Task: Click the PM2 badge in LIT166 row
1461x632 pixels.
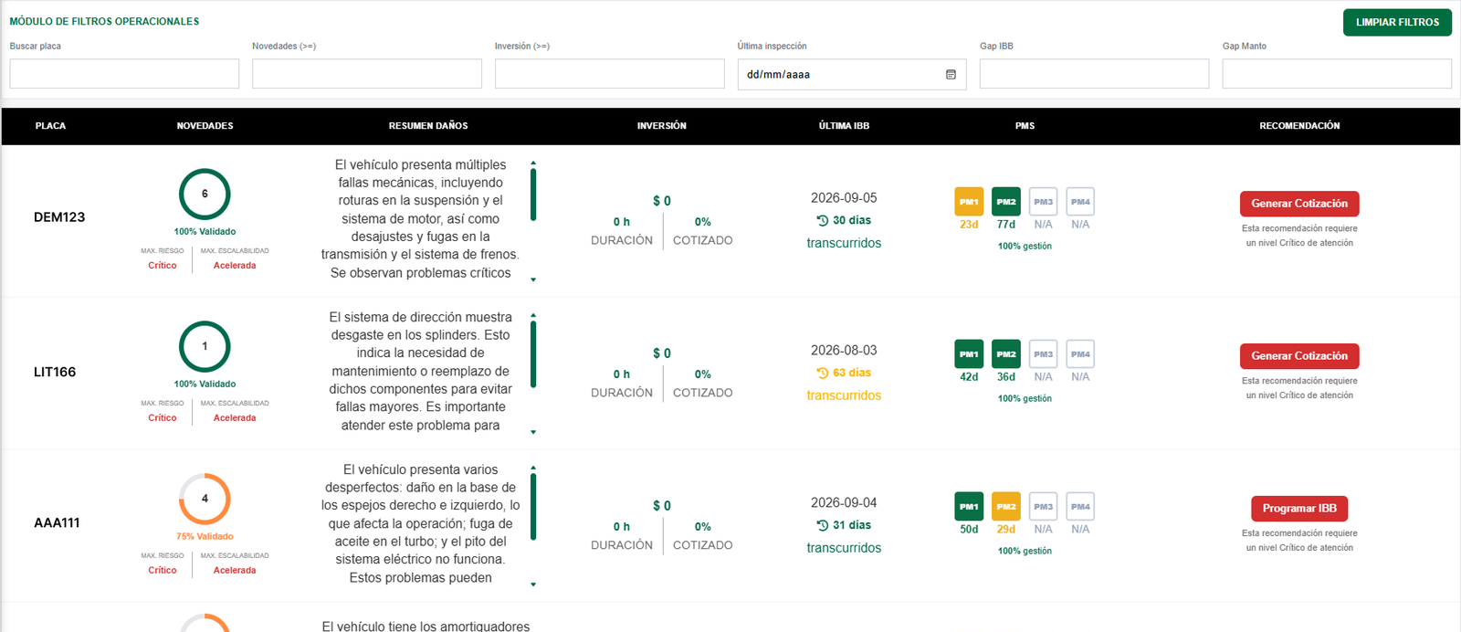Action: (1006, 354)
